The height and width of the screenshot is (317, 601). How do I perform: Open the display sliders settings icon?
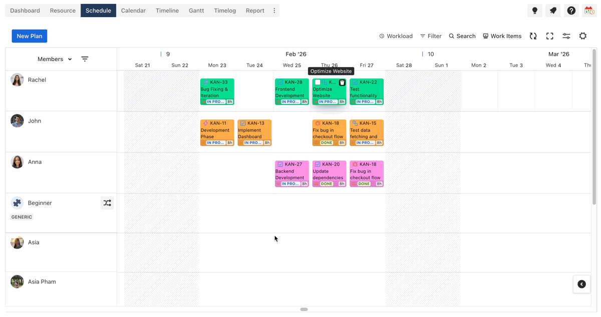pyautogui.click(x=566, y=36)
